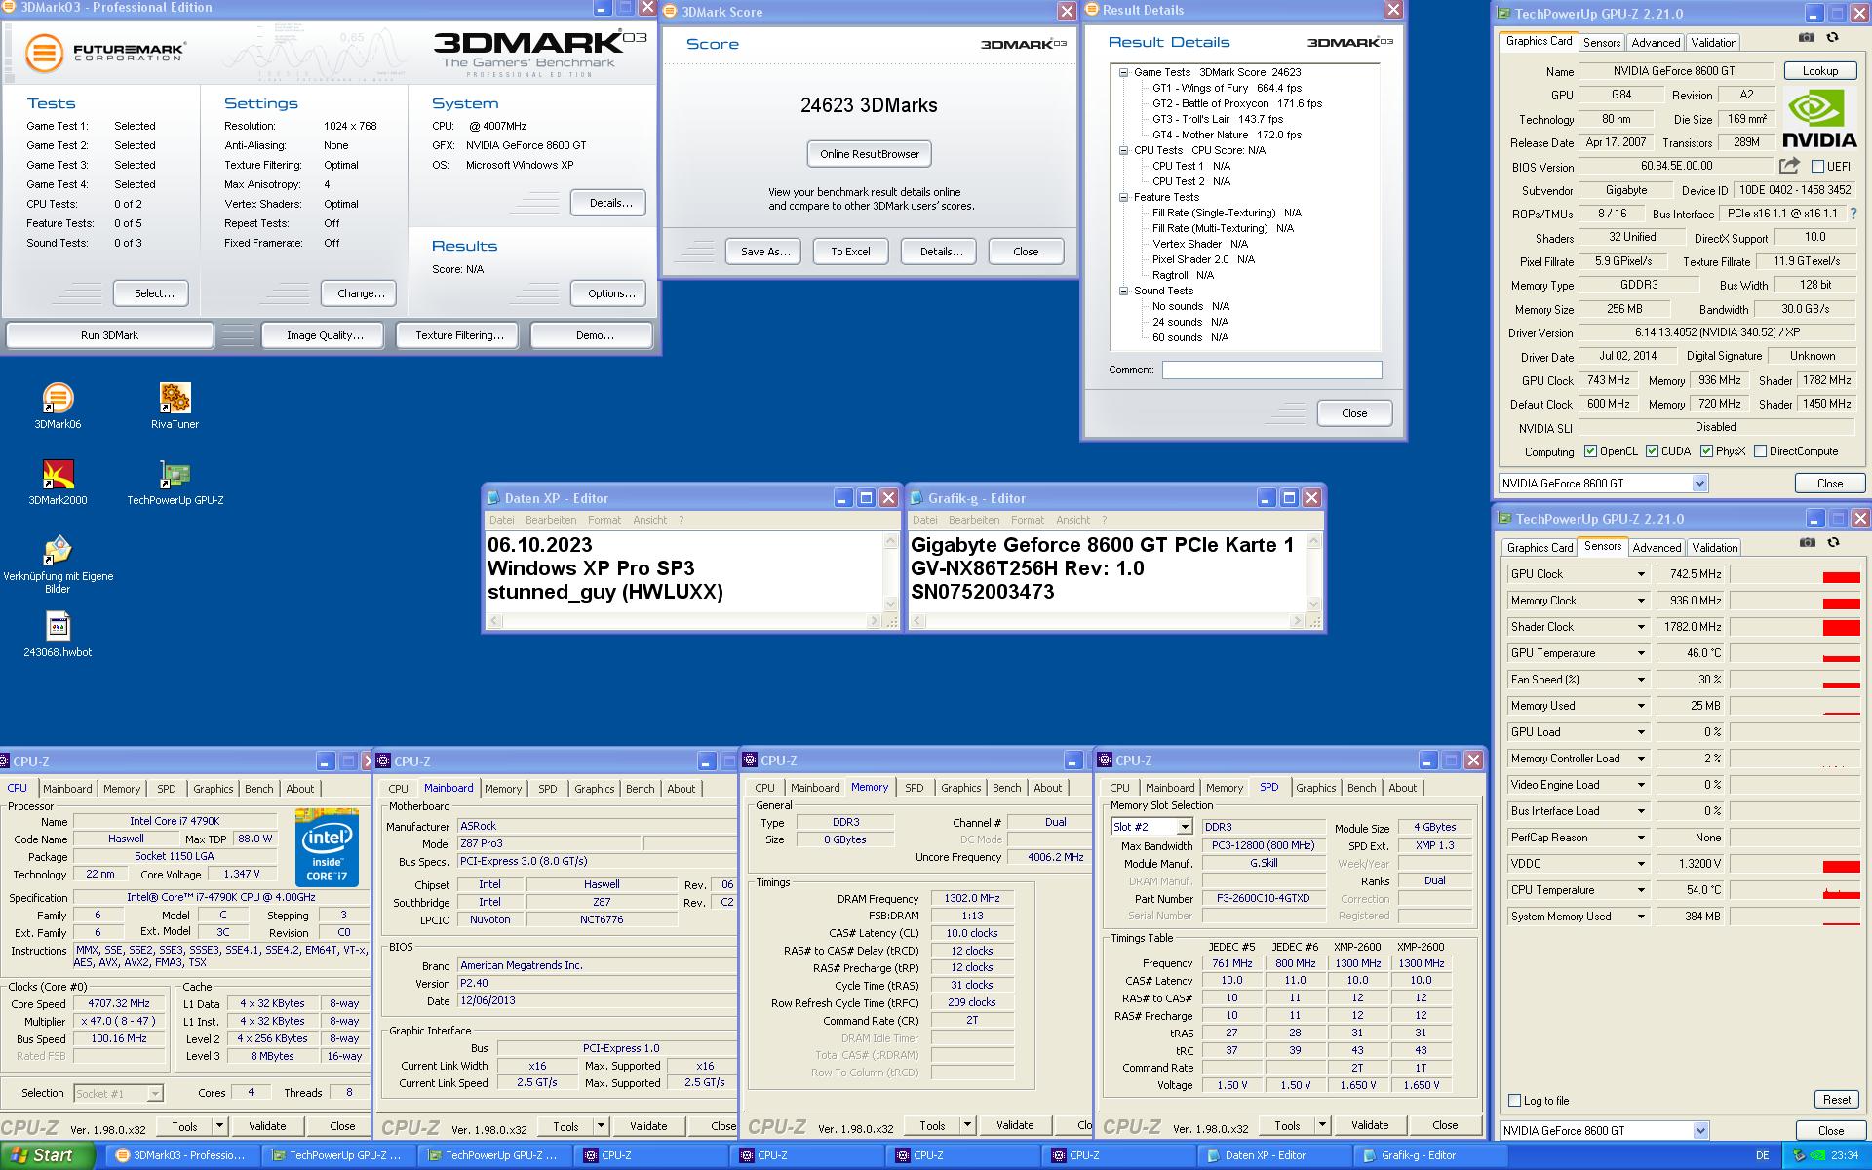Launch TechPowerUp GPU-Z desktop shortcut
The image size is (1872, 1170).
(x=175, y=481)
